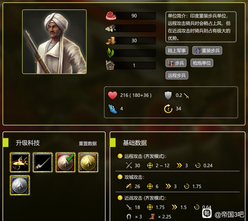The width and height of the screenshot is (248, 221).
Task: Click the shield armor icon
Action: (x=168, y=96)
